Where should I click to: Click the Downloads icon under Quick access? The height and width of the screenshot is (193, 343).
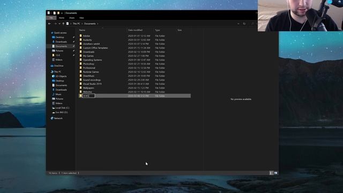tap(54, 42)
